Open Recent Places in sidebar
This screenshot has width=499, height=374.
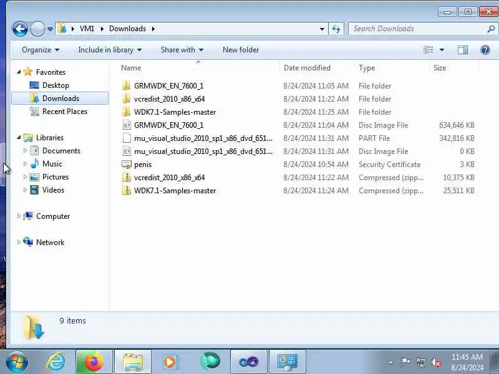65,112
